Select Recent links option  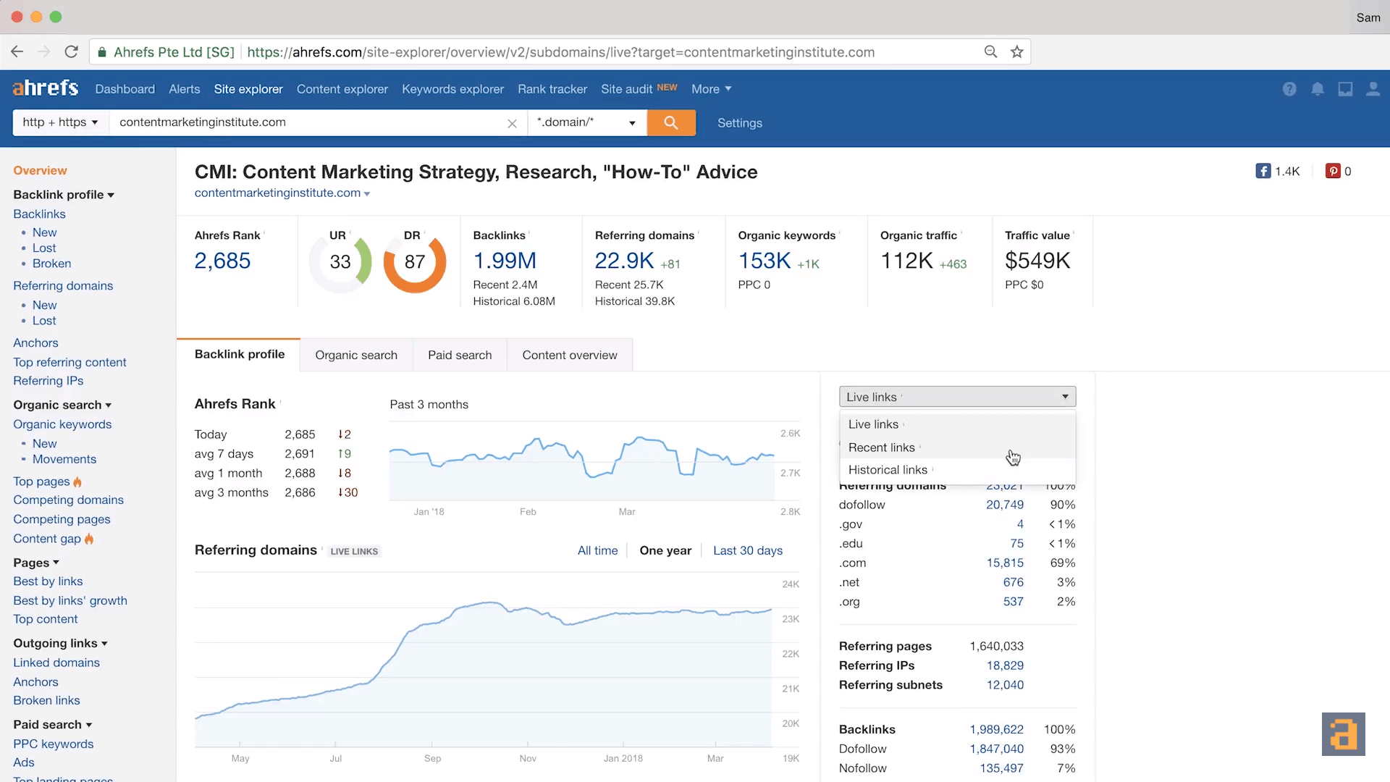pyautogui.click(x=957, y=447)
